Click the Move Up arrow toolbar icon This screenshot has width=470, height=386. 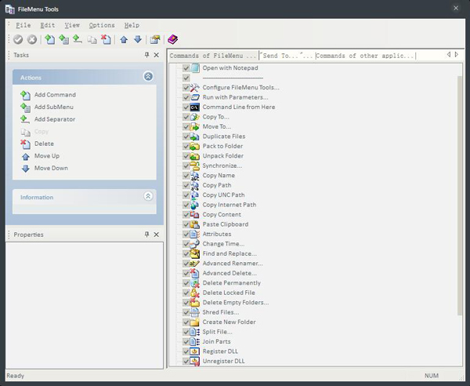124,39
